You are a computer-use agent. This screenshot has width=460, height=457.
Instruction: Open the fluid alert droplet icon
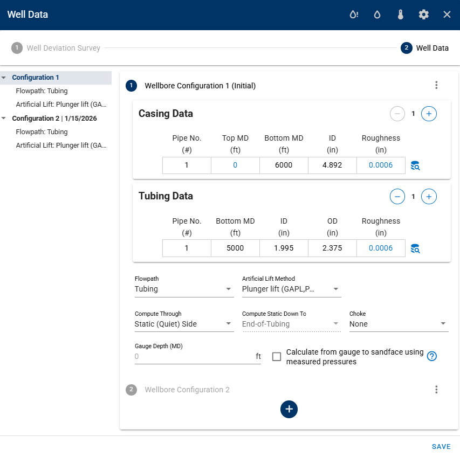point(354,15)
